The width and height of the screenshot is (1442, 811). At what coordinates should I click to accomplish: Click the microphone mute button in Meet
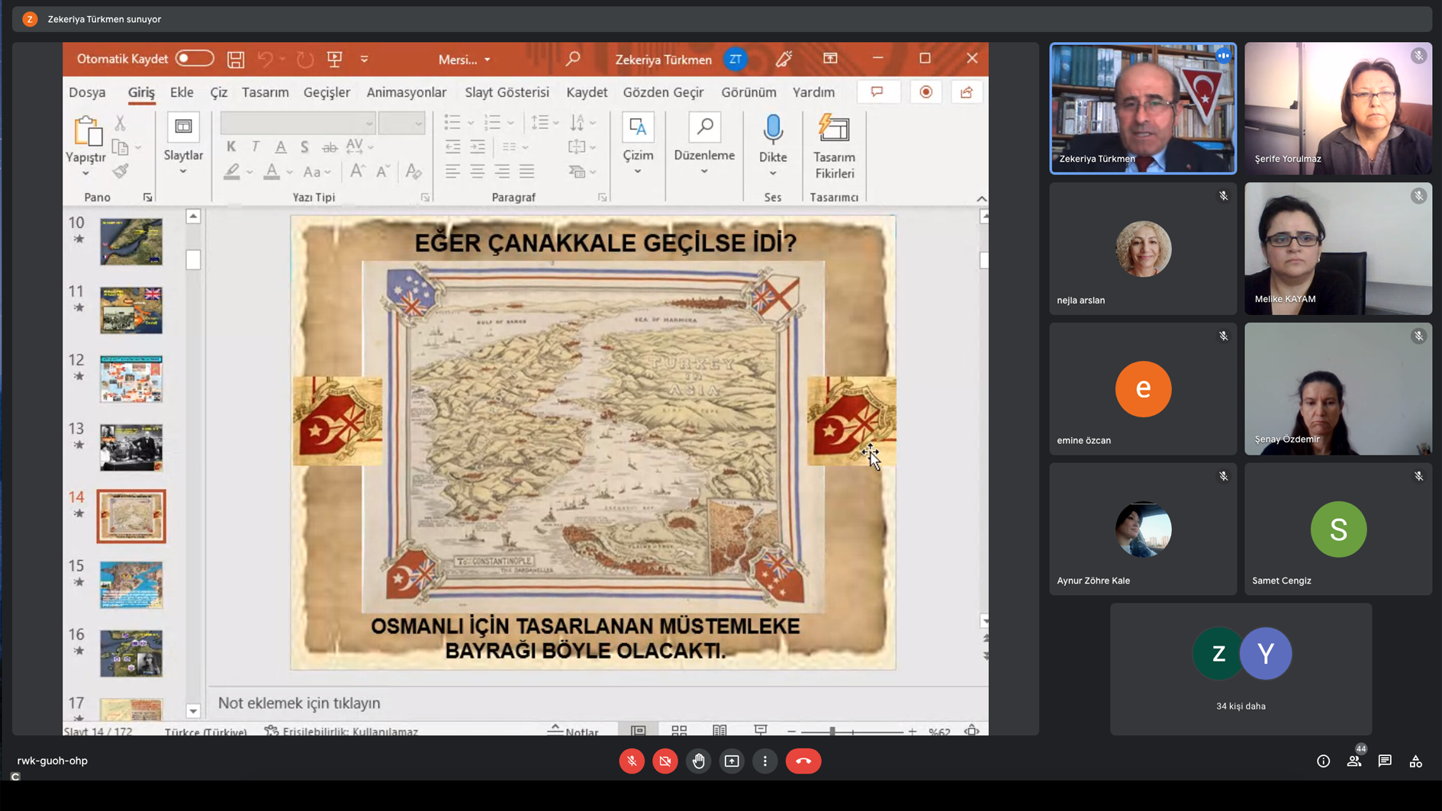click(x=632, y=761)
